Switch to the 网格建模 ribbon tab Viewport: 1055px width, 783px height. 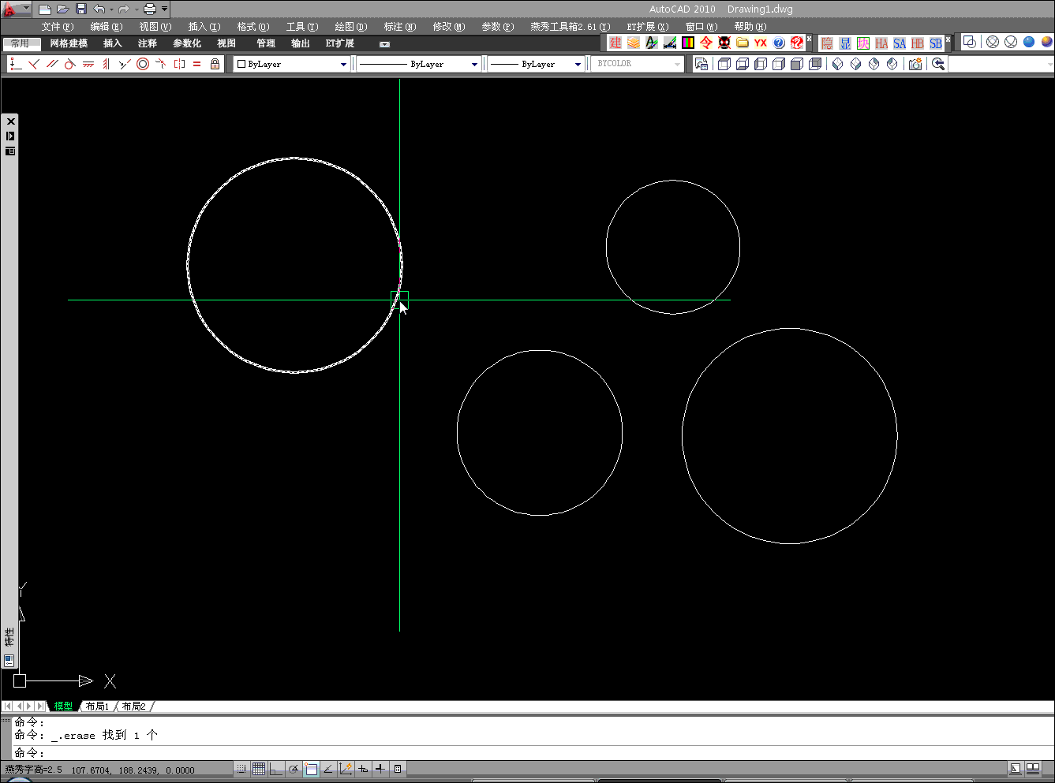tap(69, 43)
